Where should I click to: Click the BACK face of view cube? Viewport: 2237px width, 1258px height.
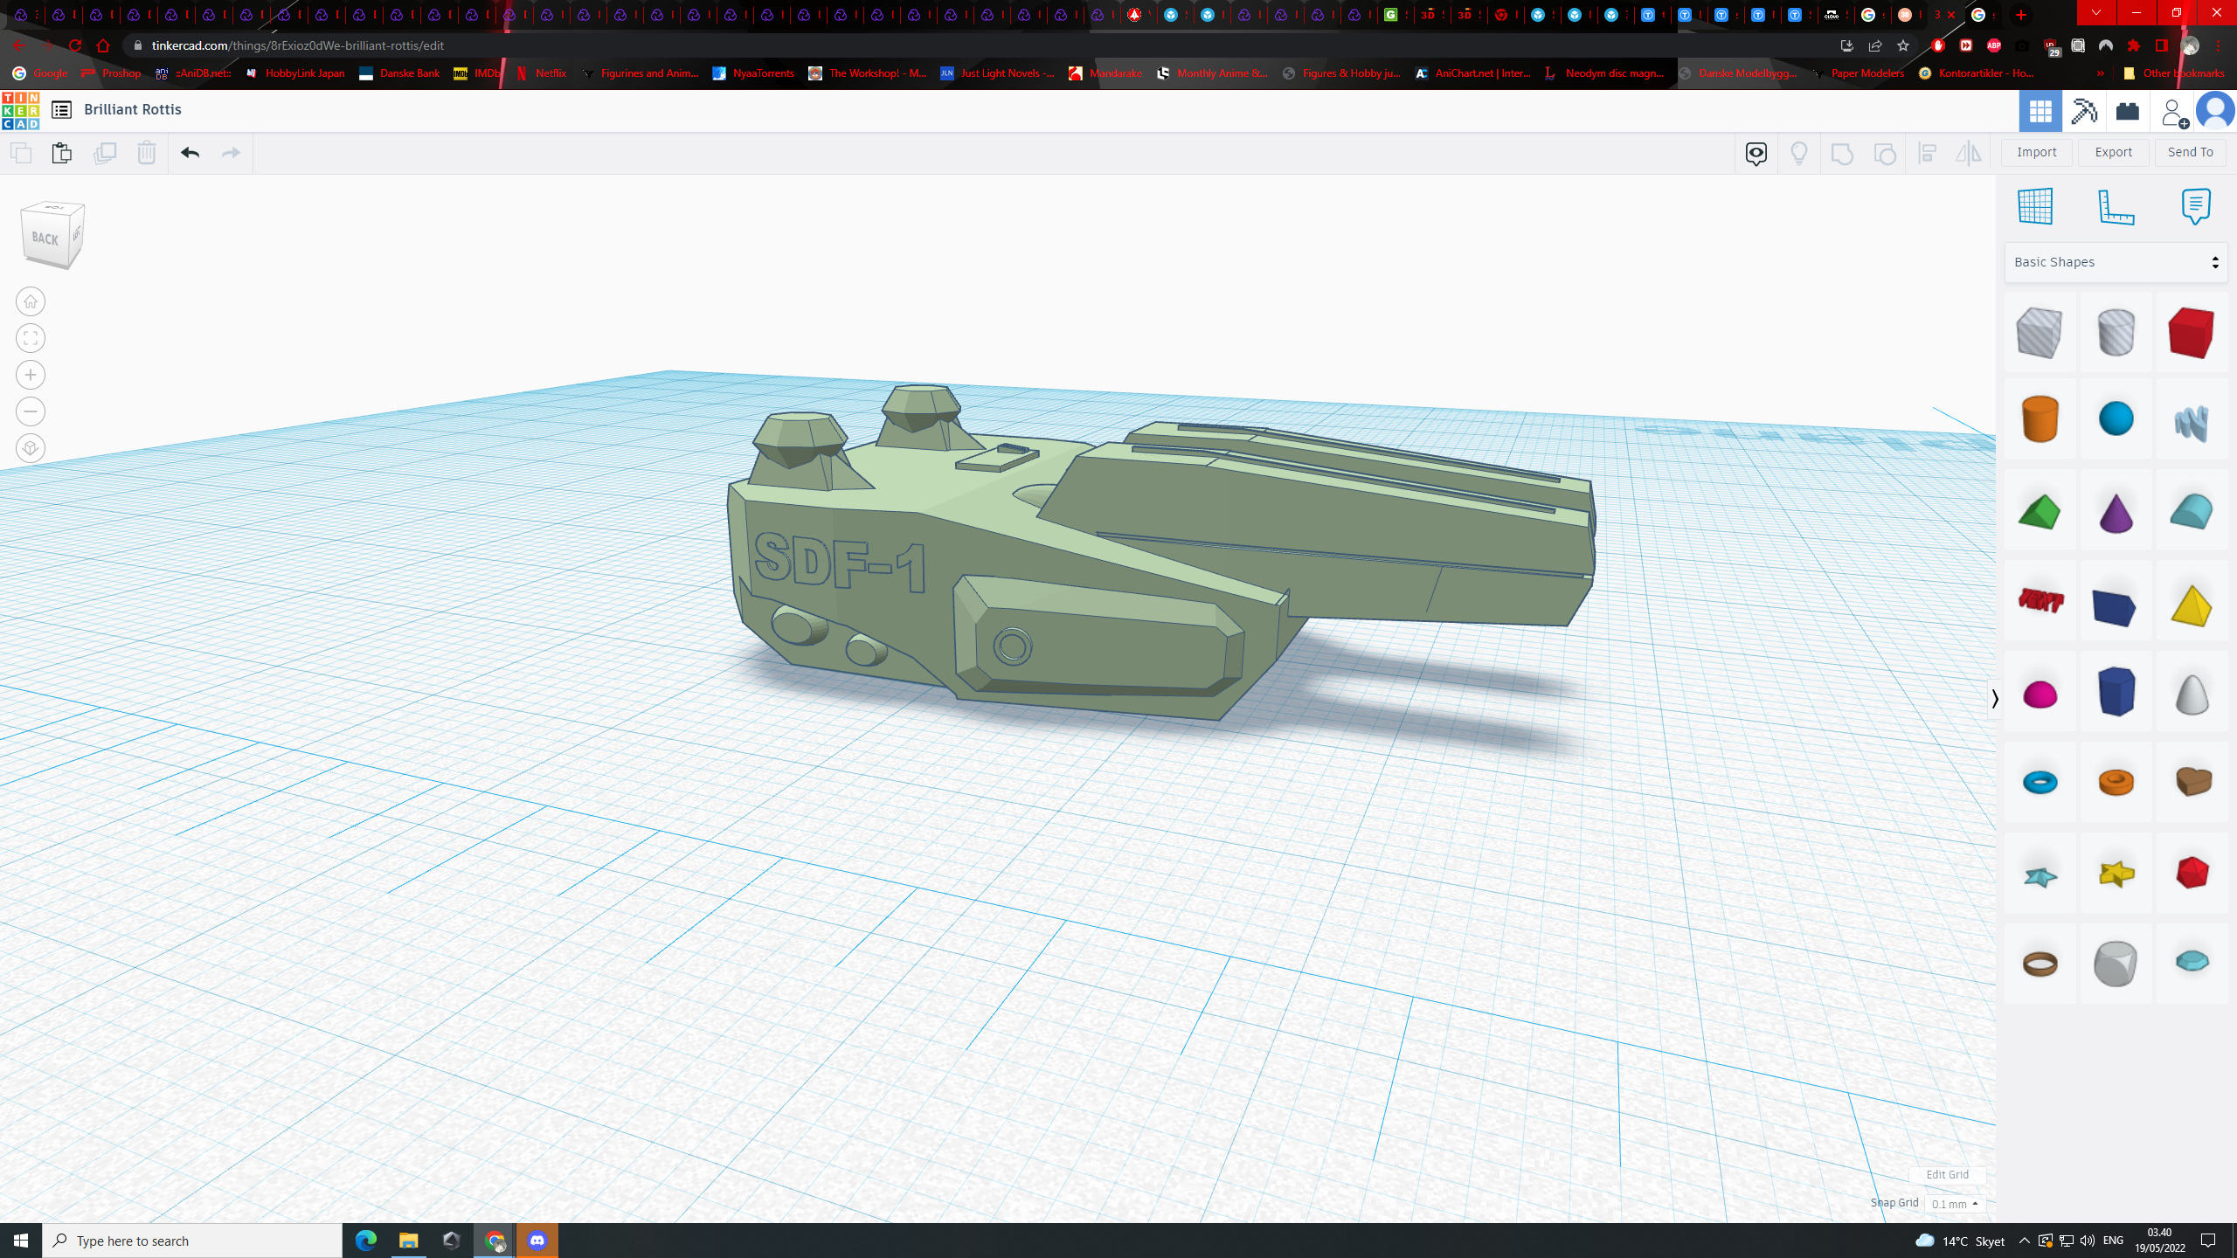point(45,238)
